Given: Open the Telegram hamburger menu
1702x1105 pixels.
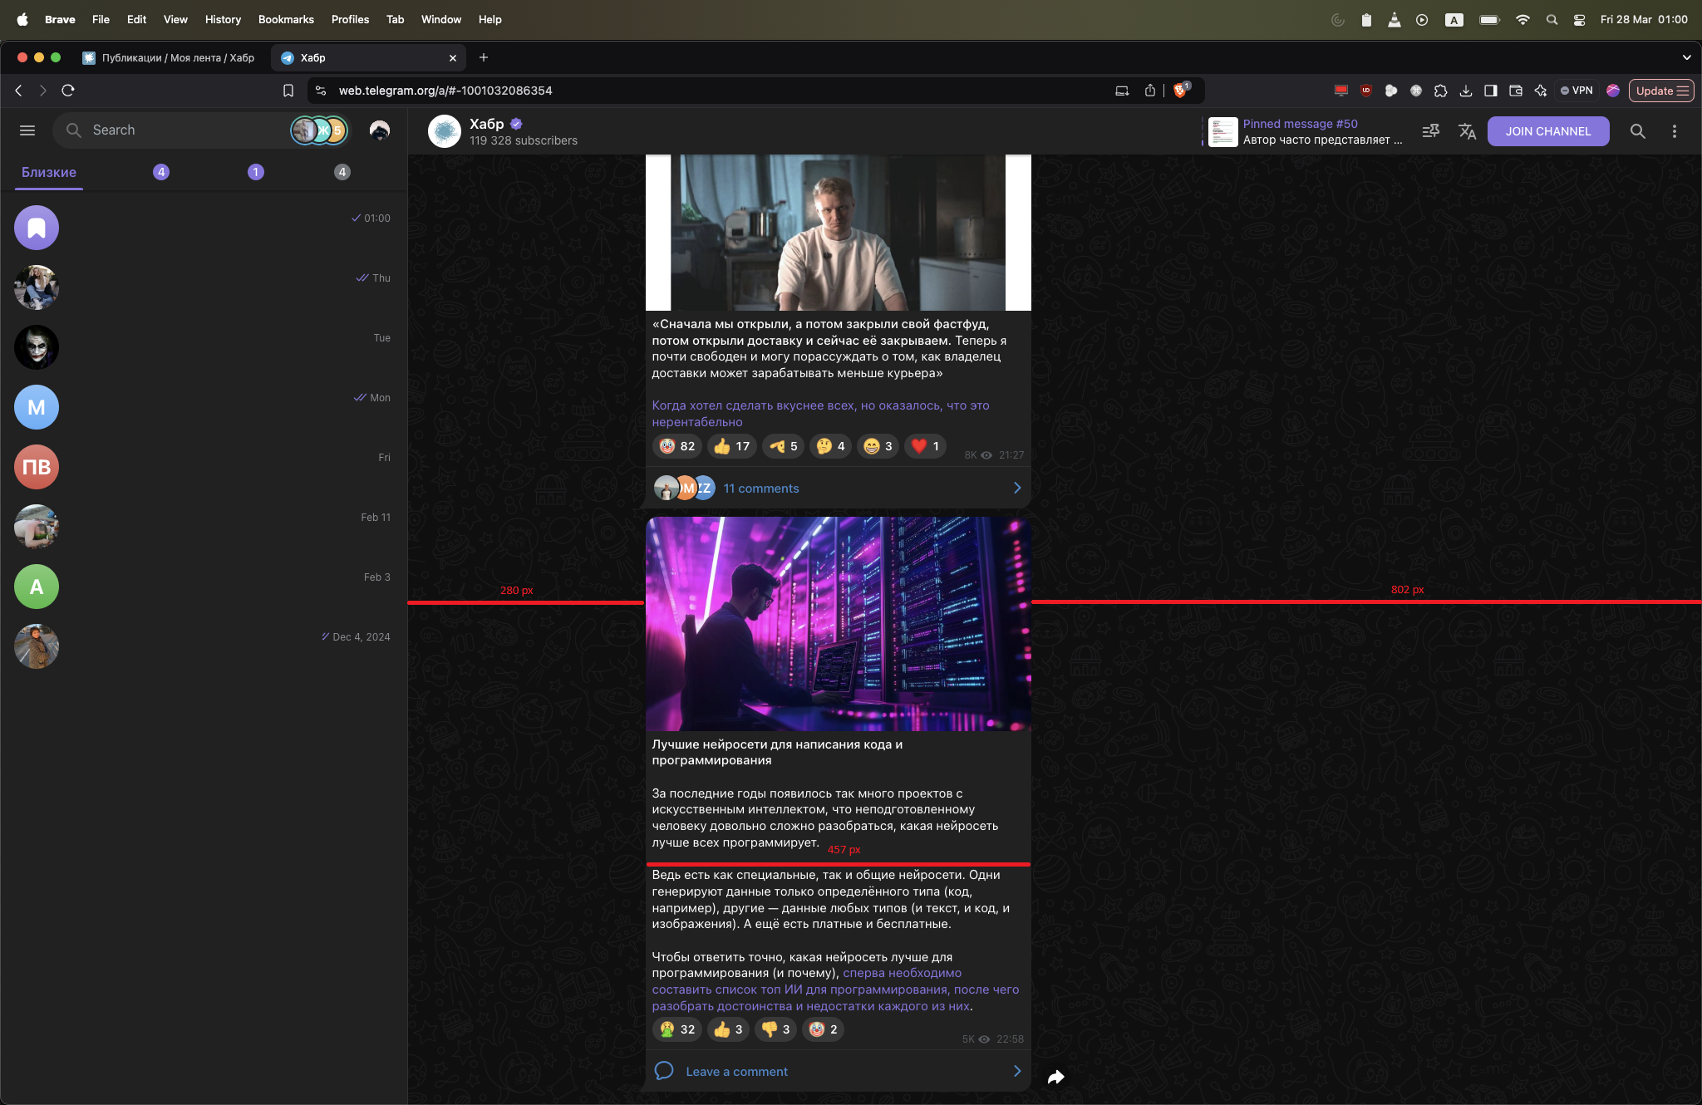Looking at the screenshot, I should [27, 130].
